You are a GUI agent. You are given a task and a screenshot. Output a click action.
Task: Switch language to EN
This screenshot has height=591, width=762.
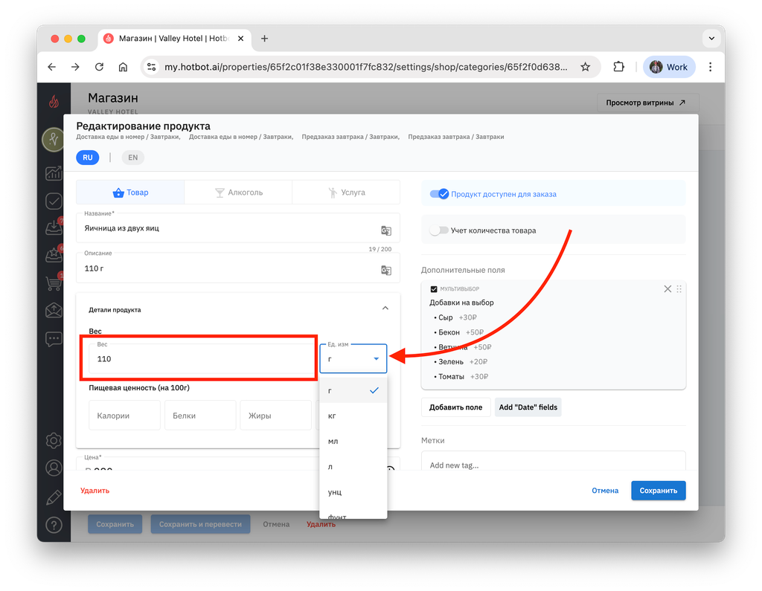tap(132, 158)
